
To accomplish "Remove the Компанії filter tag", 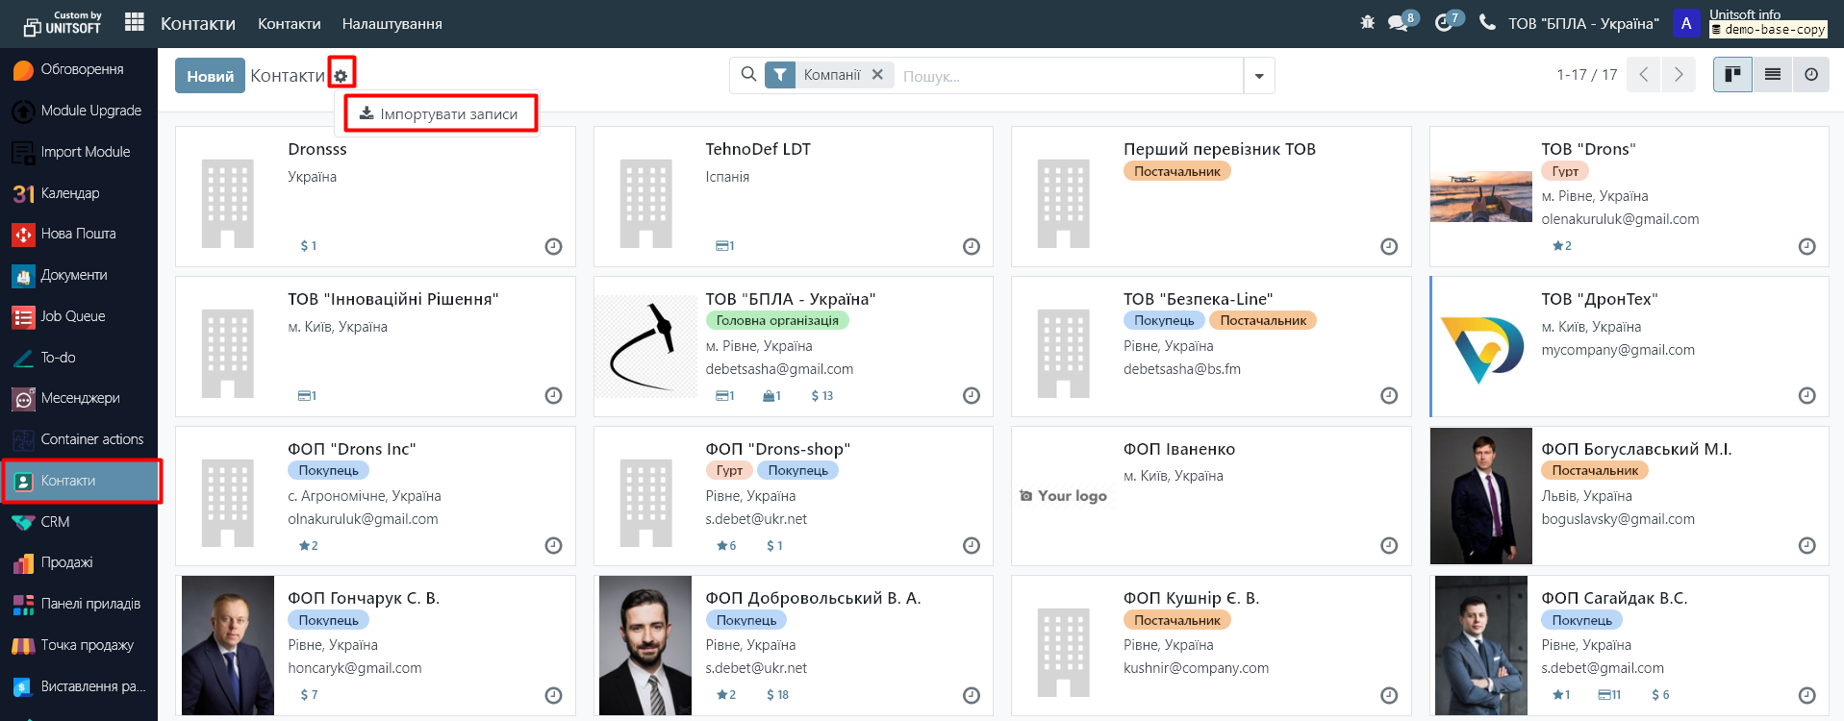I will 877,75.
